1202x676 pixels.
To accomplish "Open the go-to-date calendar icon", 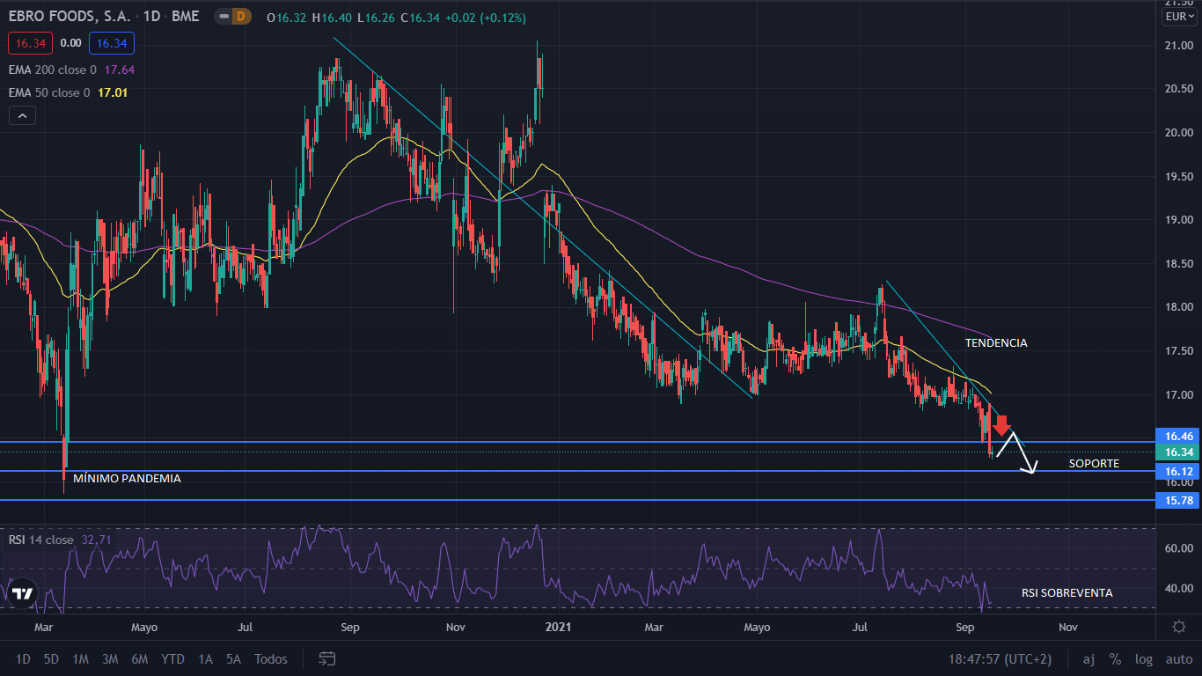I will (x=327, y=658).
